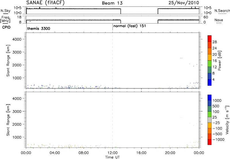Image resolution: width=230 pixels, height=159 pixels.
Task: Click the 08:00 time axis tick label
Action: tap(84, 153)
